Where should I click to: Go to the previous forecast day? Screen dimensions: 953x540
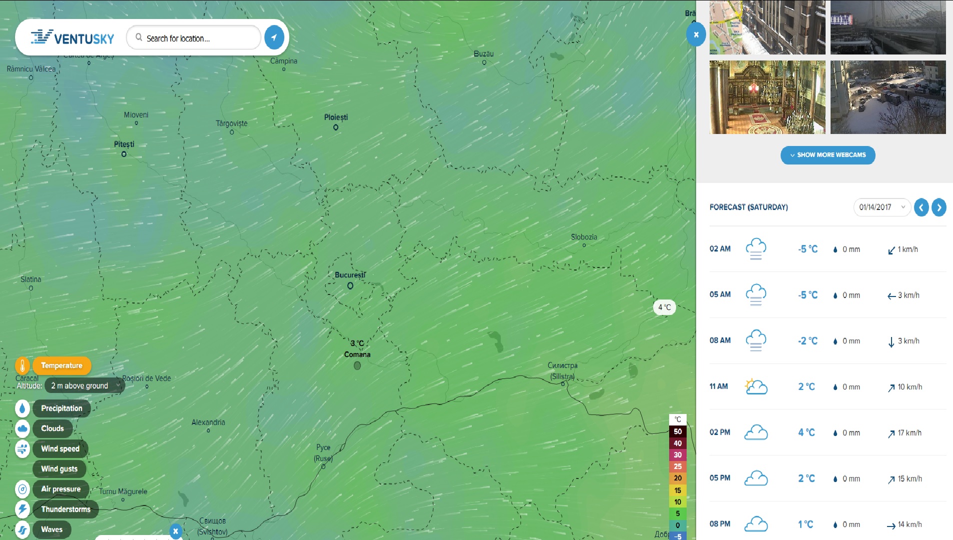(x=921, y=207)
